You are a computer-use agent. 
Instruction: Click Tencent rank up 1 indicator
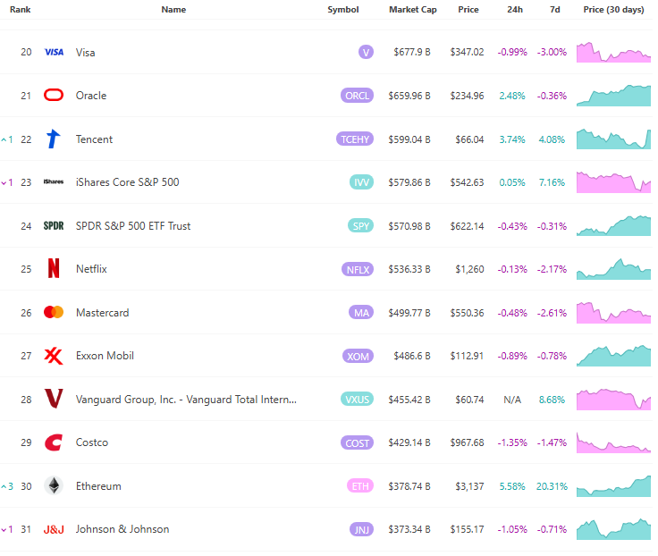pos(7,139)
